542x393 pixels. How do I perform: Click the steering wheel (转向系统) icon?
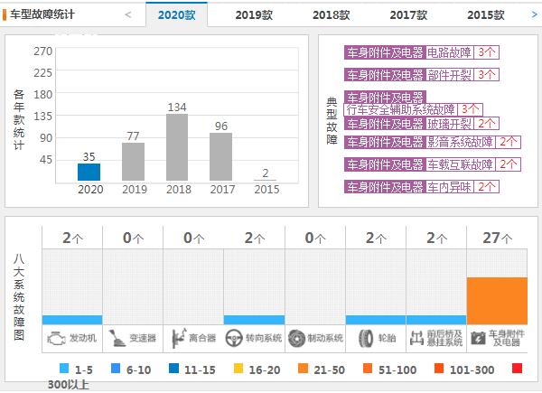coord(234,338)
